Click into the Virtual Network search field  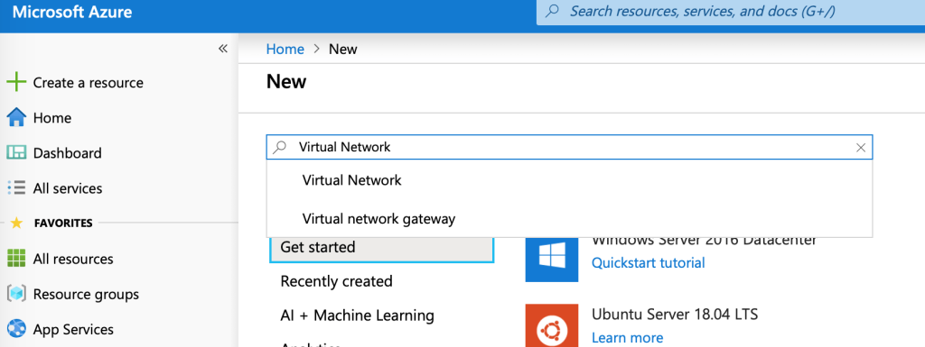569,147
